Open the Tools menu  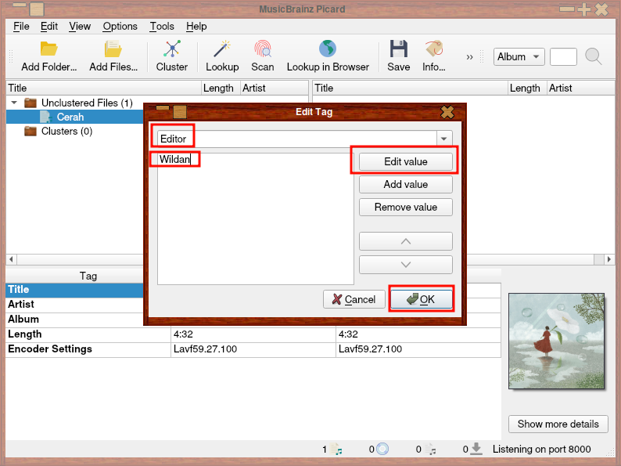coord(162,26)
